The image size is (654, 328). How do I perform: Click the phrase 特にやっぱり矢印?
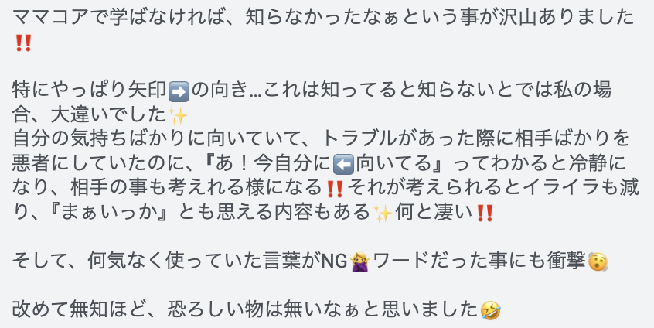[x=90, y=91]
